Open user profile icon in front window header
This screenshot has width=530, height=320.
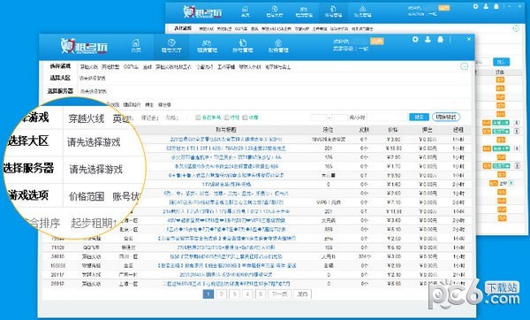(428, 40)
